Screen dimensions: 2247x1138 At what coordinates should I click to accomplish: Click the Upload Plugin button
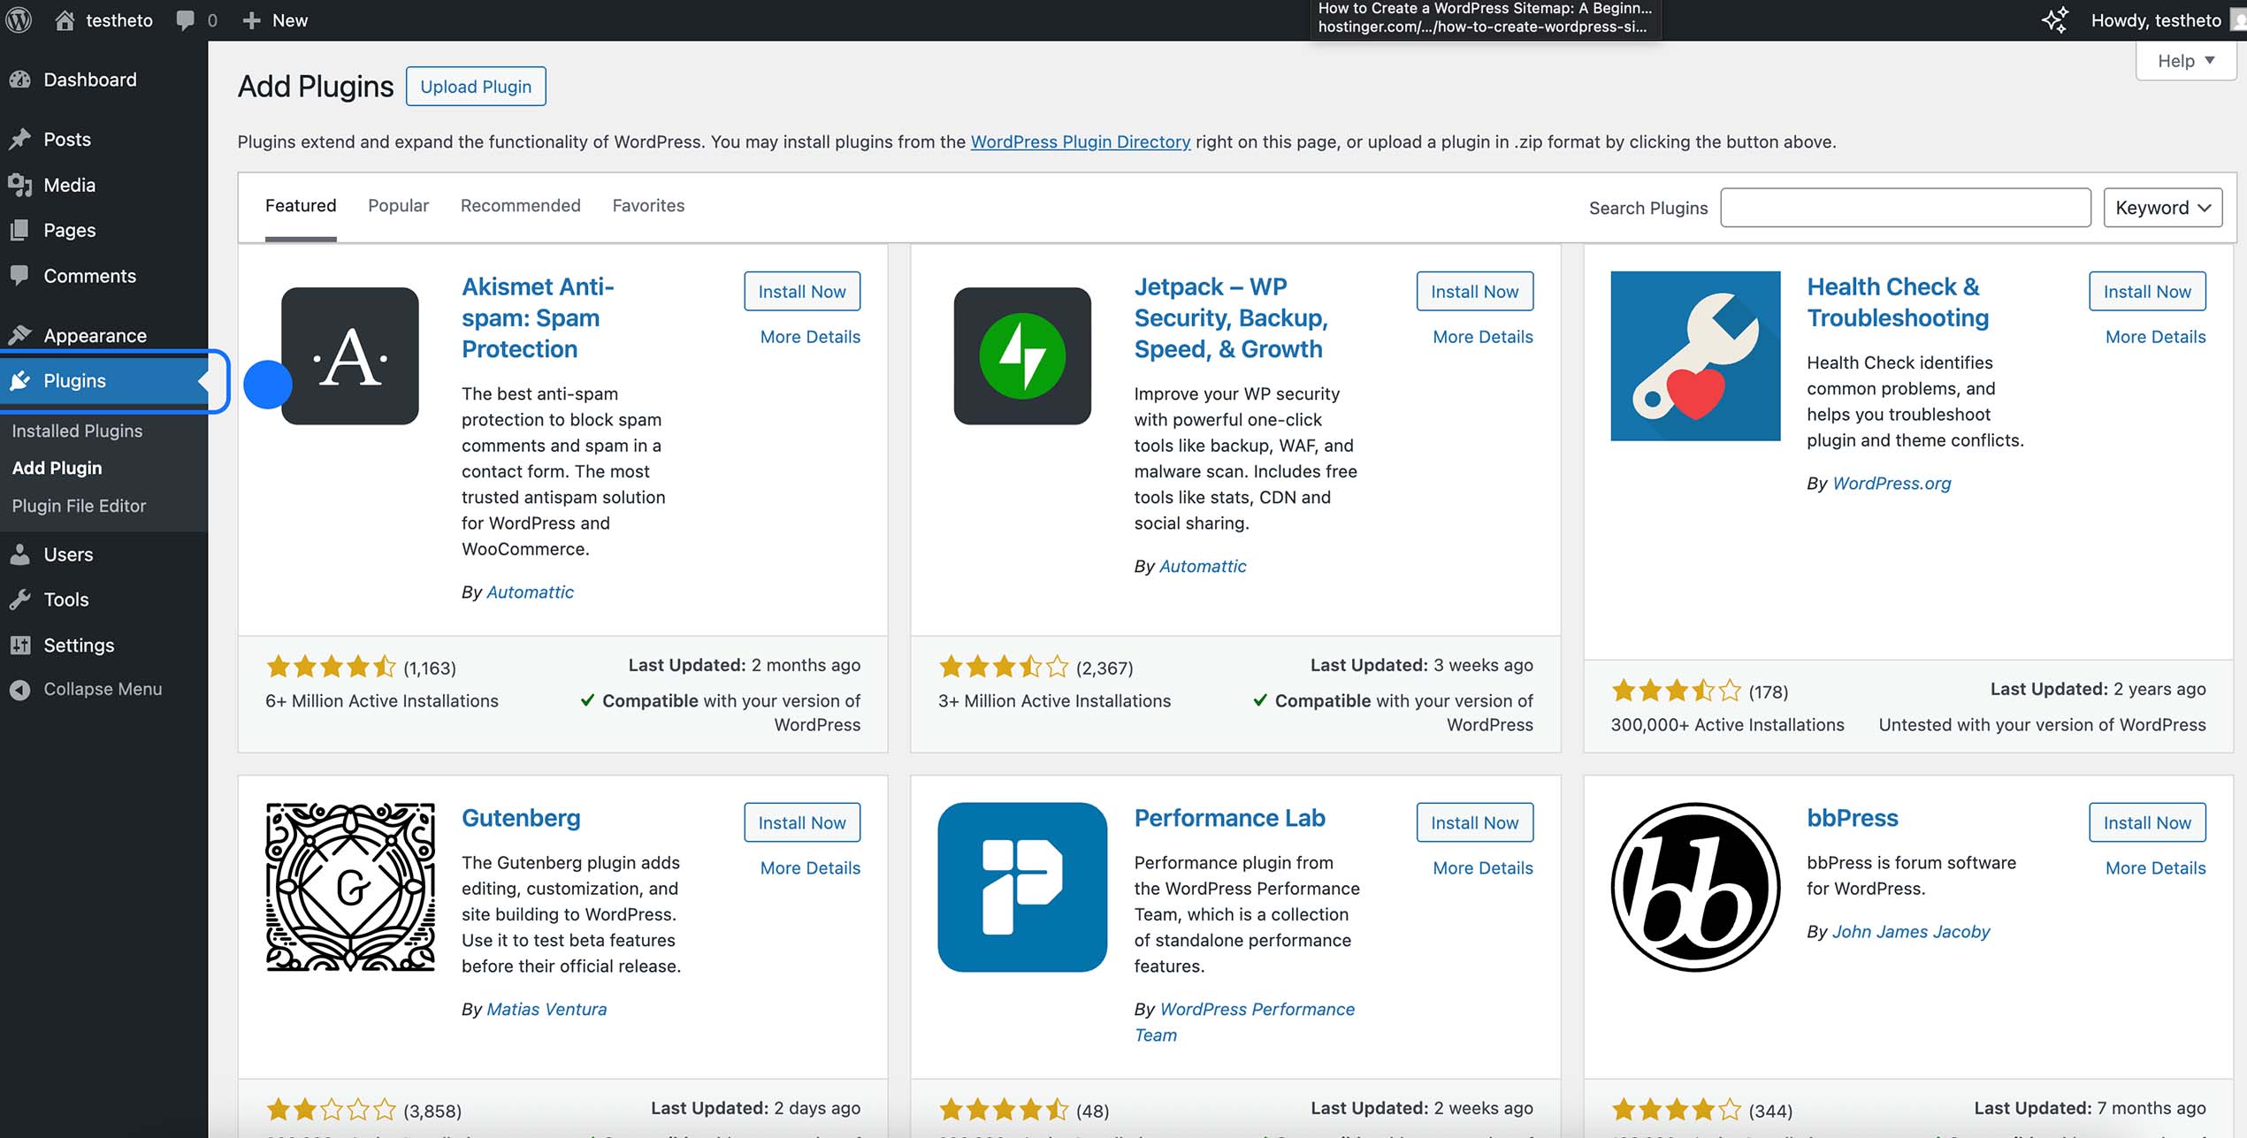(x=476, y=86)
